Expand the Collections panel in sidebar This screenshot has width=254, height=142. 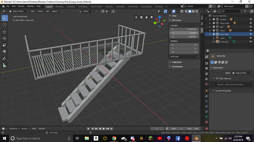pyautogui.click(x=177, y=62)
